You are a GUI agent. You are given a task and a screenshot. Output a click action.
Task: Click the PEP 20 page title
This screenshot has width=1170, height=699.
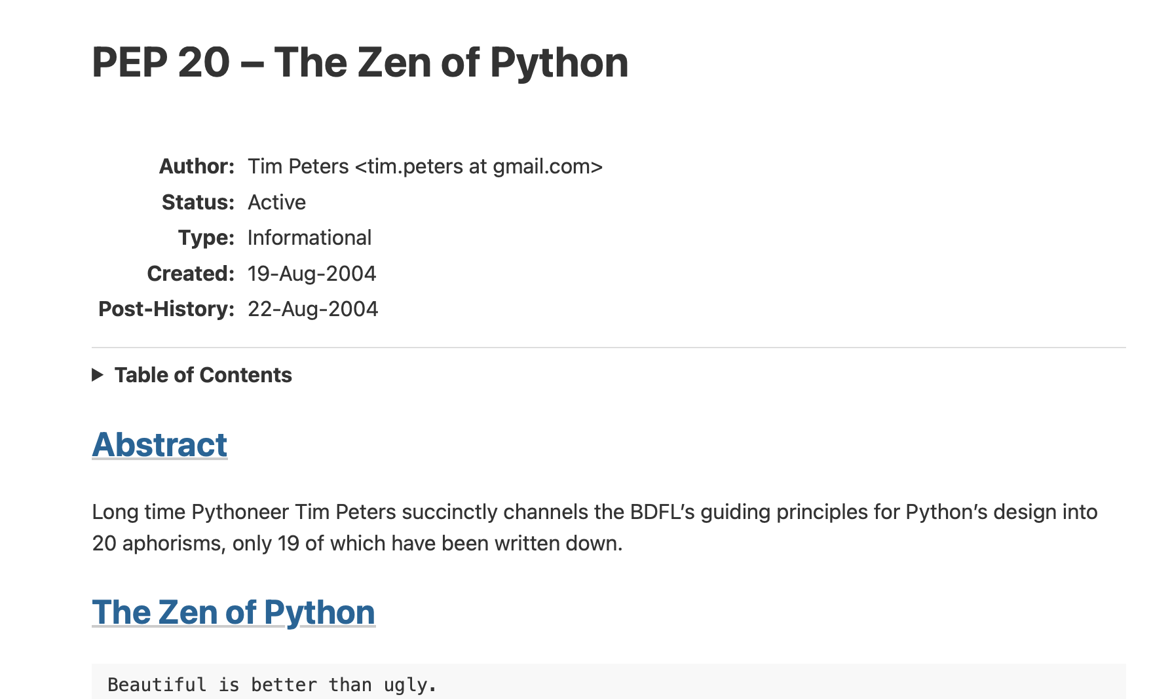[360, 63]
